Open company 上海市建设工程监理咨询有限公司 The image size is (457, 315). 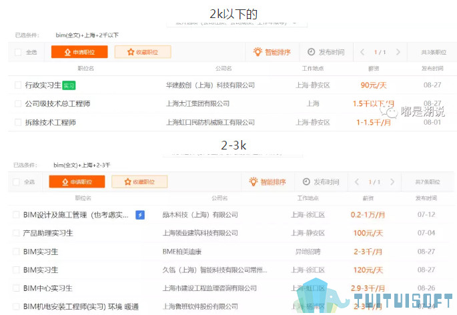coord(209,288)
